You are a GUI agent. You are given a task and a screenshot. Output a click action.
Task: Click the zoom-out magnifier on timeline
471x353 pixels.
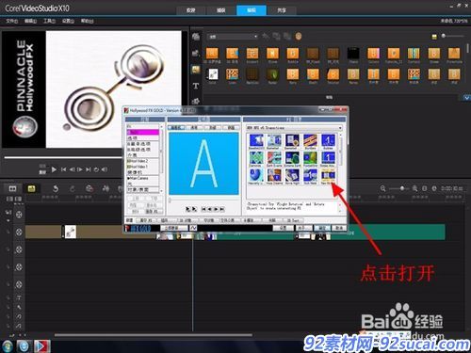(x=382, y=188)
